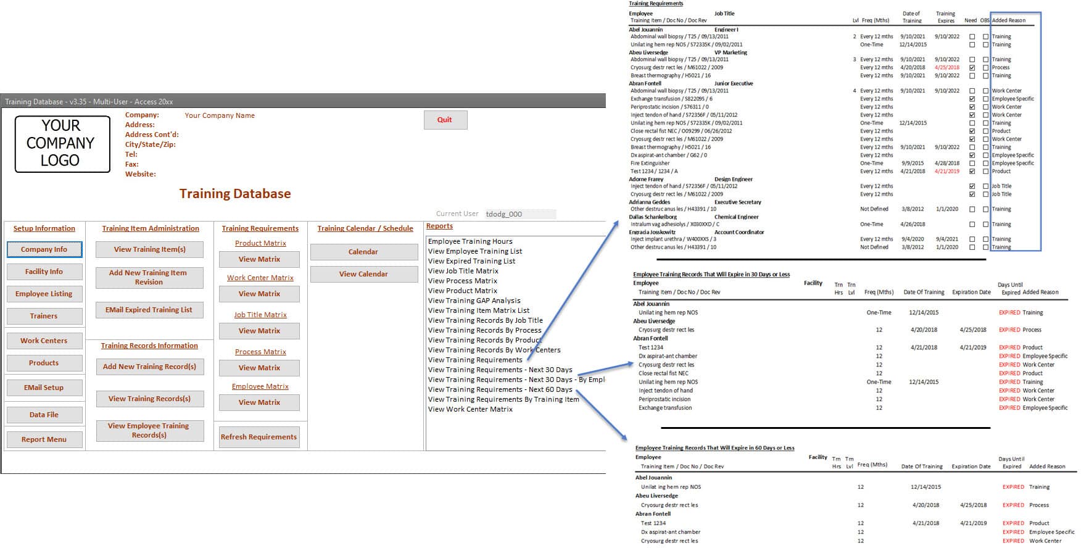Click the YOUR COMPANY LOGO image
The height and width of the screenshot is (548, 1084).
[62, 144]
